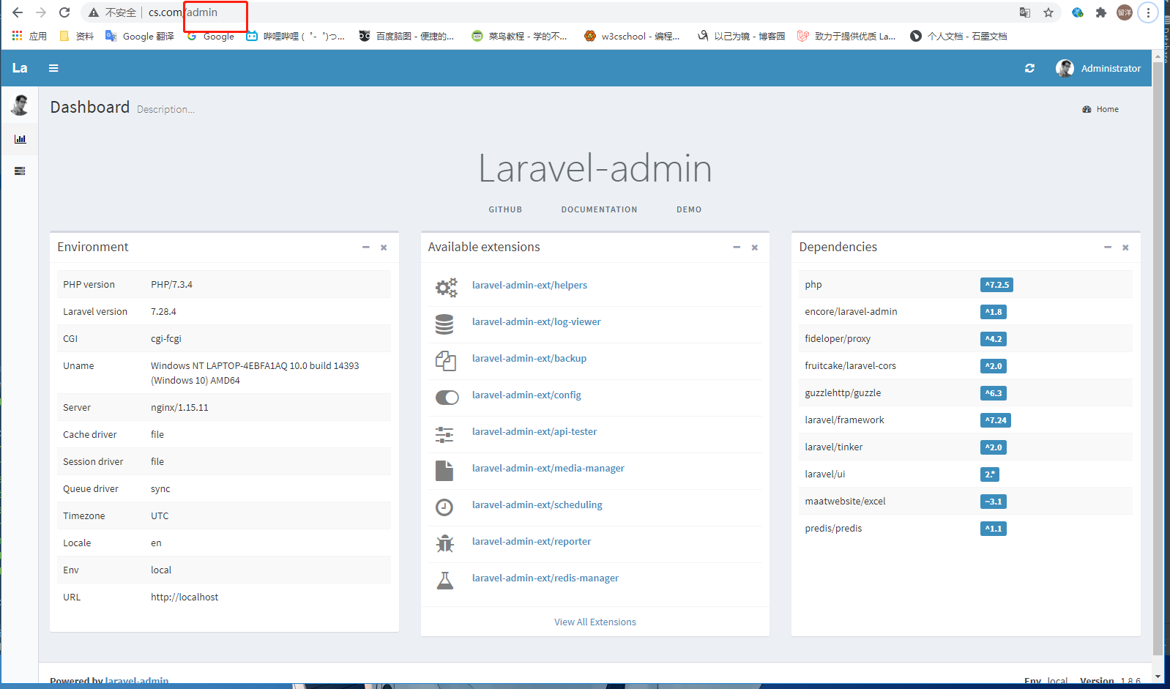Click the maatwebsite/excel ~3.1 badge
This screenshot has width=1170, height=689.
point(994,502)
